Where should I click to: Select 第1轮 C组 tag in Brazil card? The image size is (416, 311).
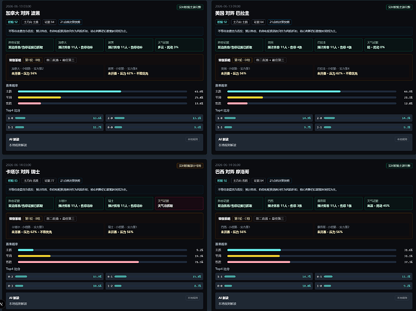pos(242,219)
